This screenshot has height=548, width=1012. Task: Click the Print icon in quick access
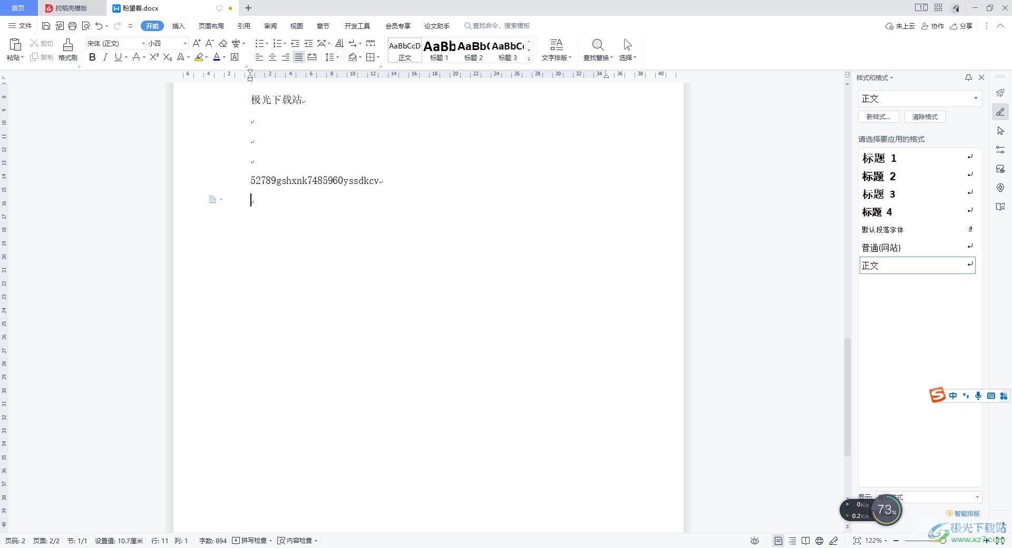click(72, 26)
